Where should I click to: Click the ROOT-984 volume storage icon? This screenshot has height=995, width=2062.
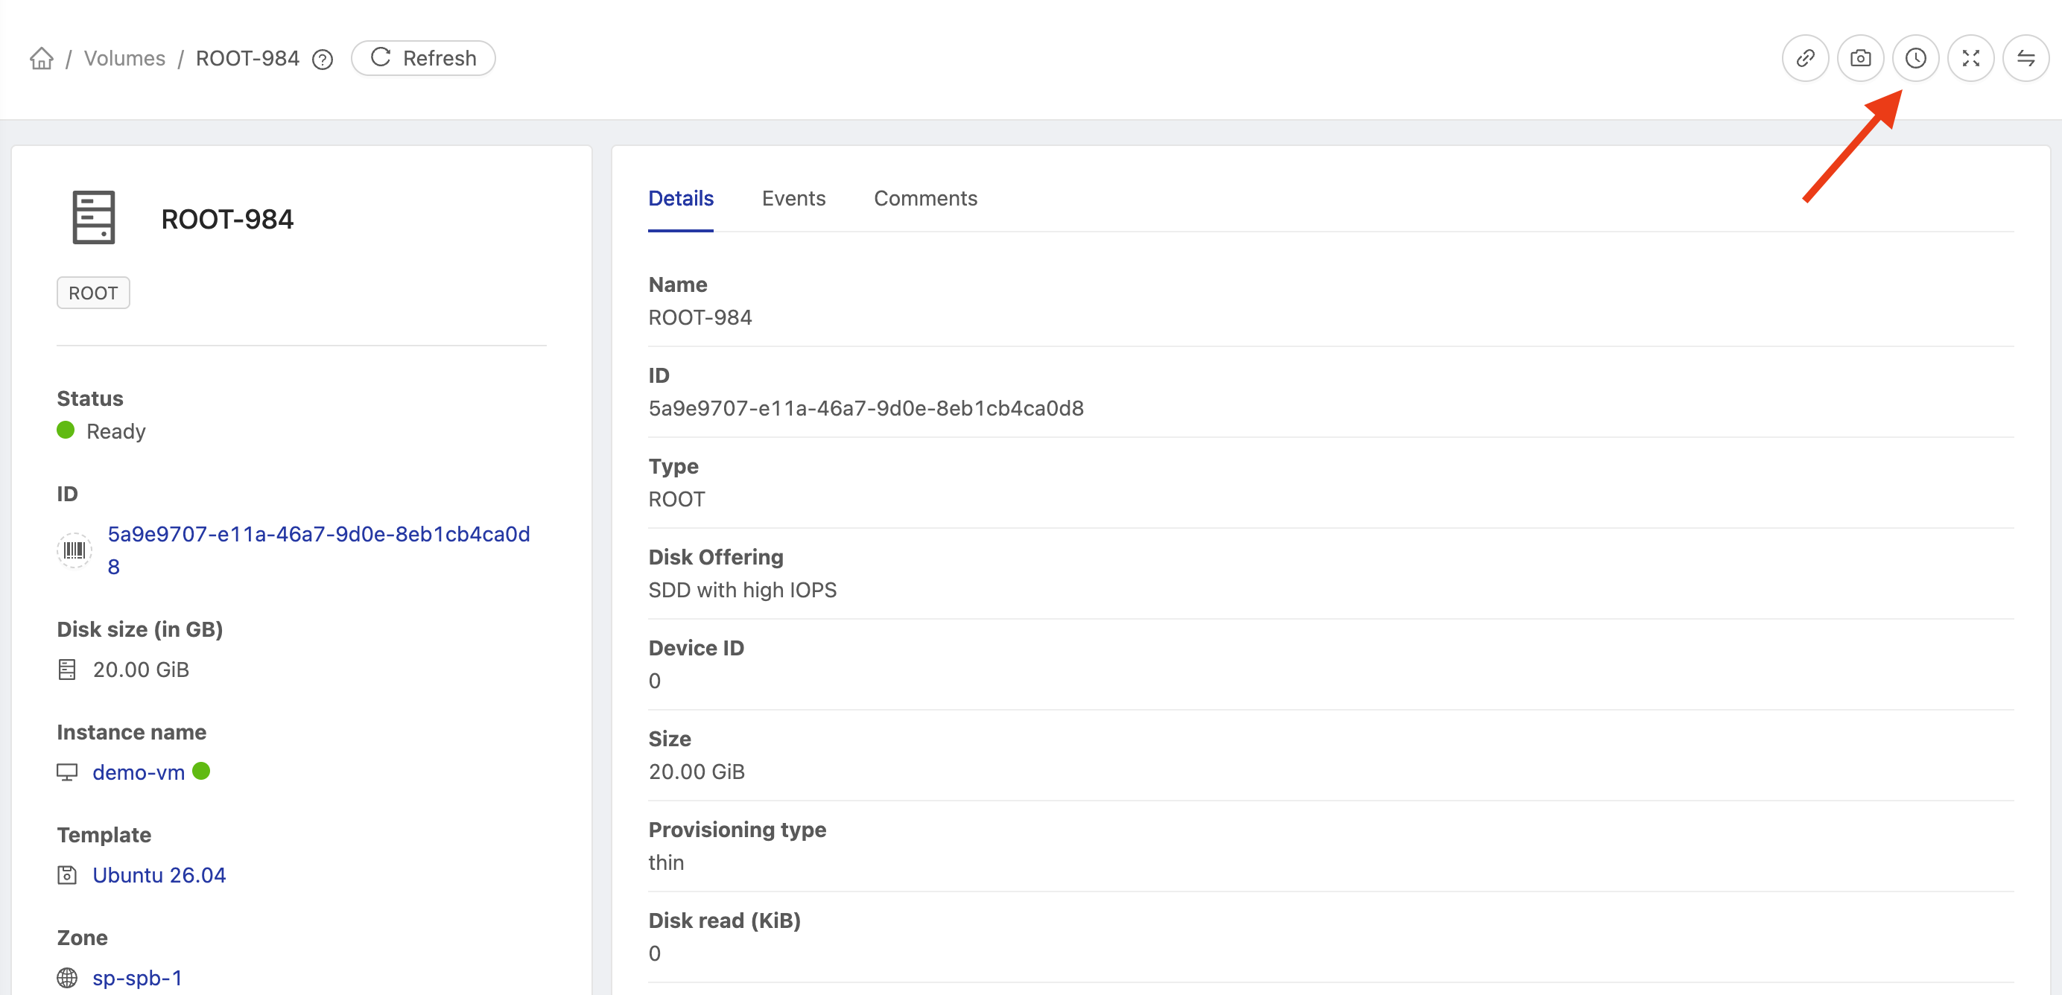pos(94,217)
